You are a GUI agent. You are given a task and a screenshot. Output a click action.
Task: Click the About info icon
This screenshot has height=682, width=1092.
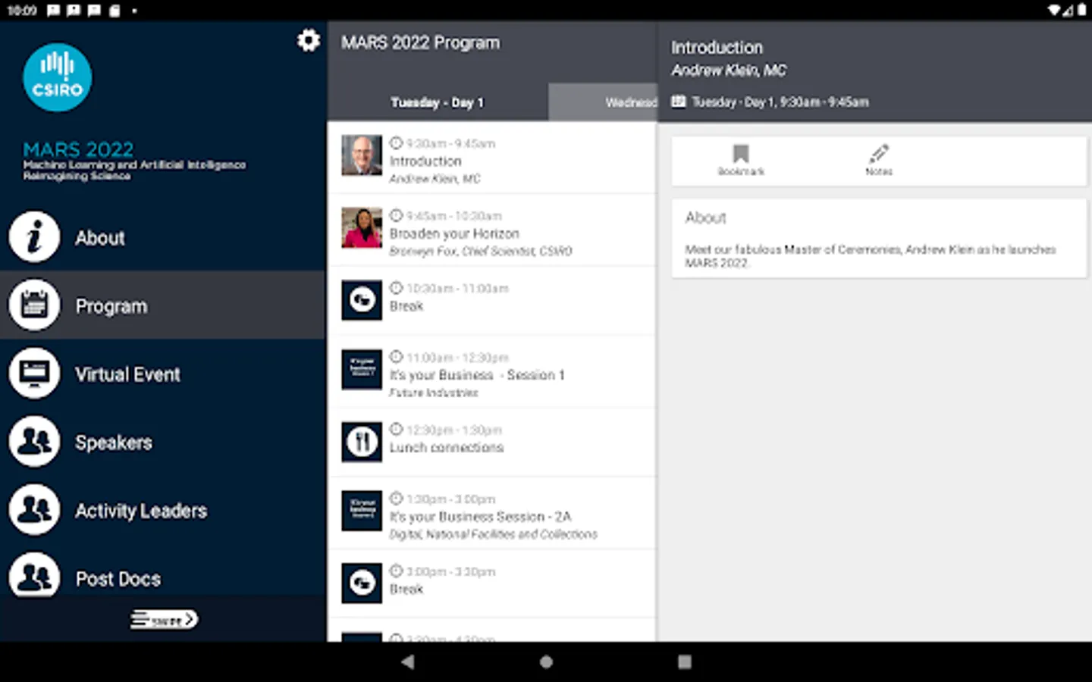click(x=34, y=237)
